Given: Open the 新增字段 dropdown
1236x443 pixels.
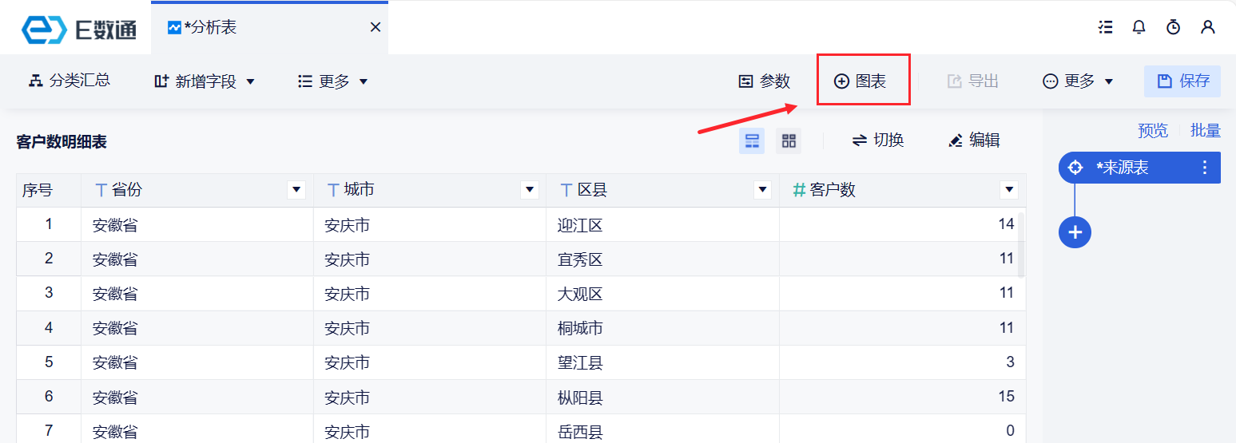Looking at the screenshot, I should coord(205,81).
